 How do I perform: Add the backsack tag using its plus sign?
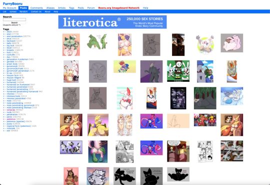[x=3, y=41]
